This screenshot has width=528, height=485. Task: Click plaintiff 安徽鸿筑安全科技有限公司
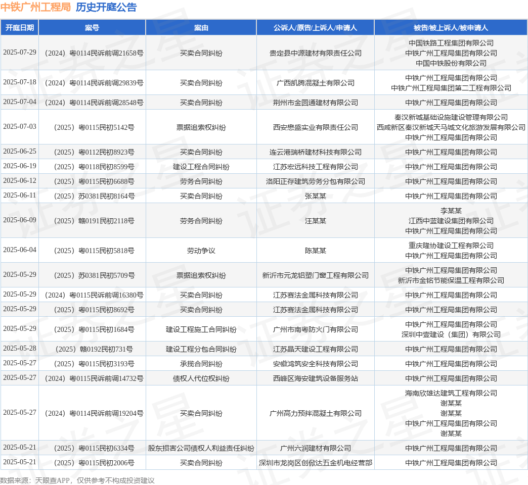[315, 364]
